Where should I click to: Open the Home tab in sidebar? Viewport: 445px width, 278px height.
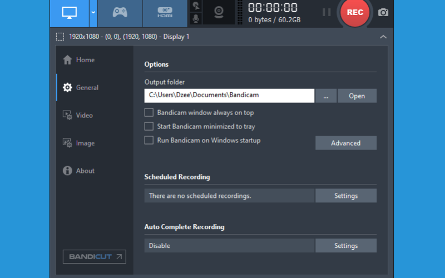79,60
